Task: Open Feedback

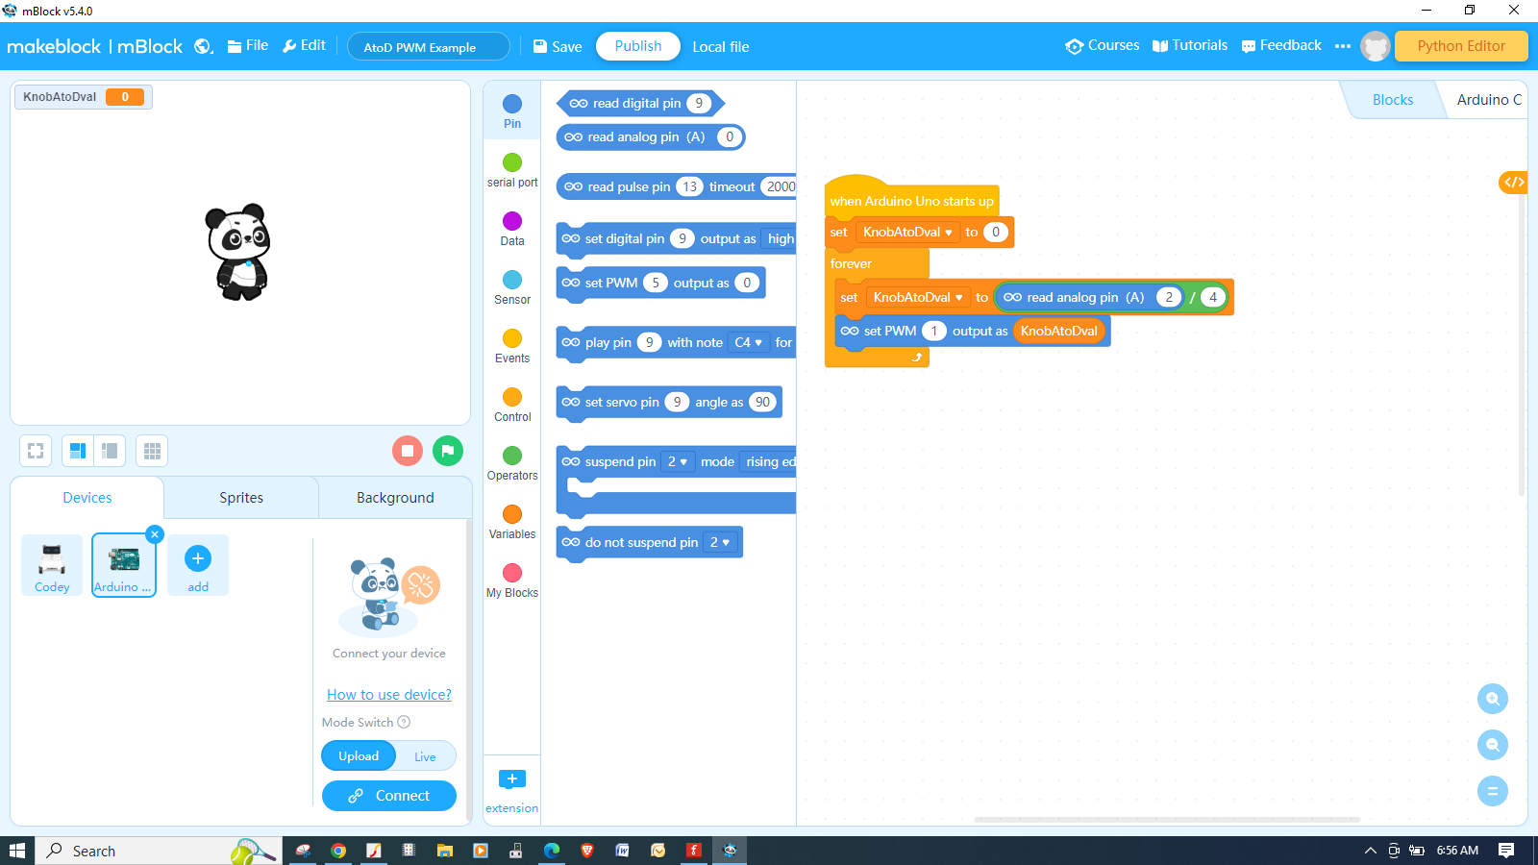Action: coord(1281,45)
